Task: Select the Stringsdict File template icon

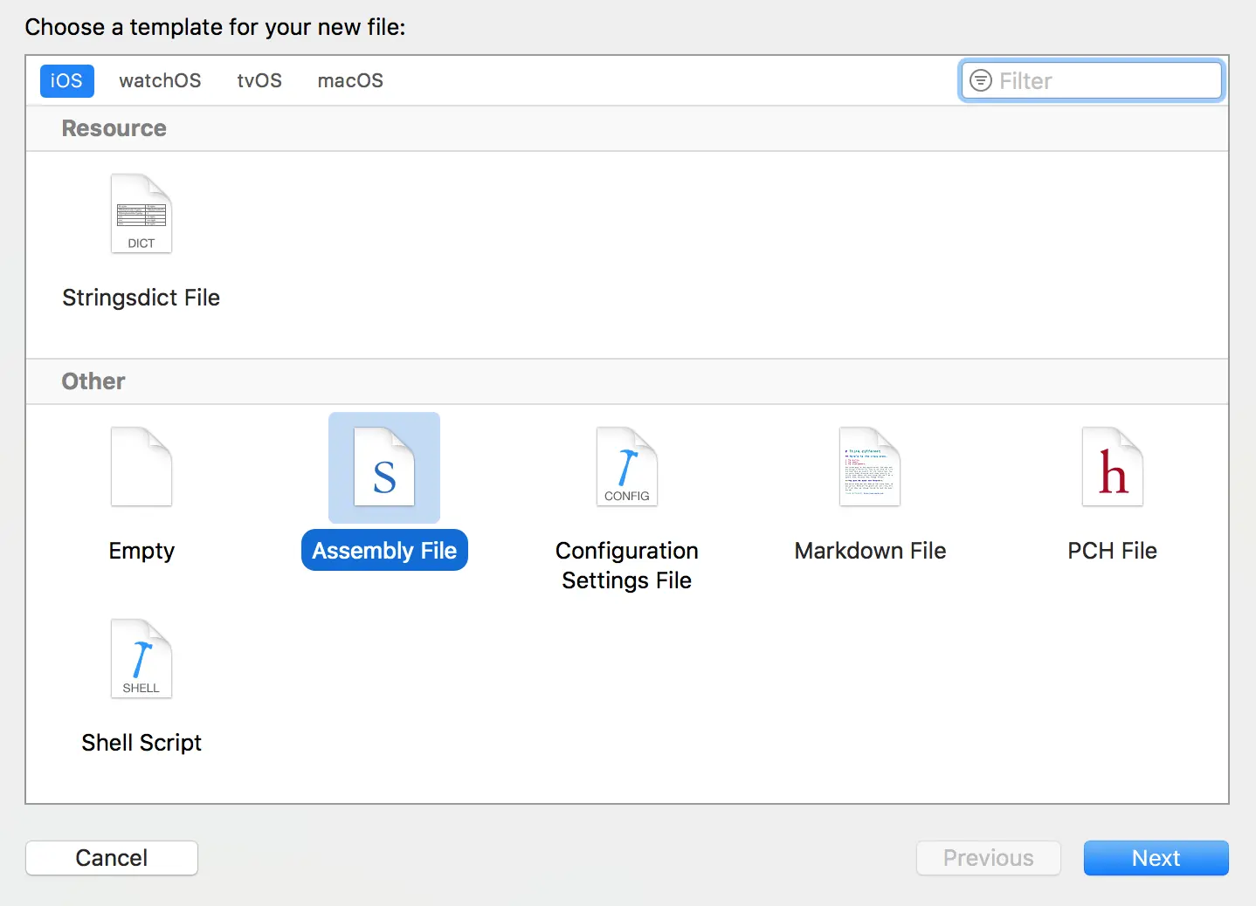Action: pos(141,214)
